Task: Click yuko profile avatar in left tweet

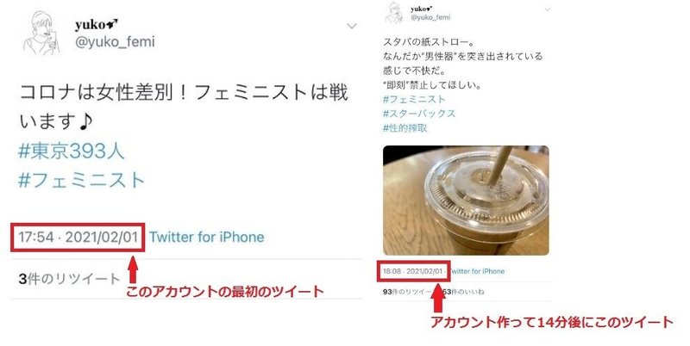Action: (41, 33)
